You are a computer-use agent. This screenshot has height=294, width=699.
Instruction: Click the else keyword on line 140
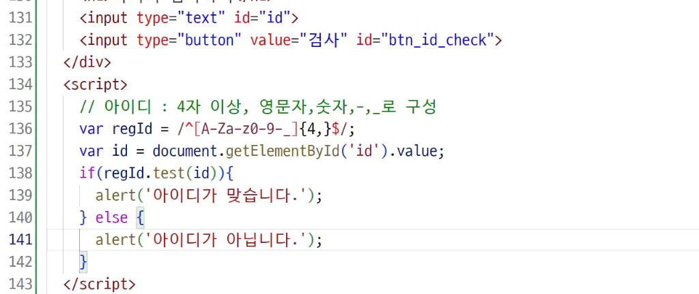111,218
